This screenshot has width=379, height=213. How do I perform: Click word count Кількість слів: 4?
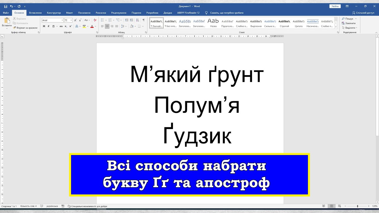pos(28,206)
